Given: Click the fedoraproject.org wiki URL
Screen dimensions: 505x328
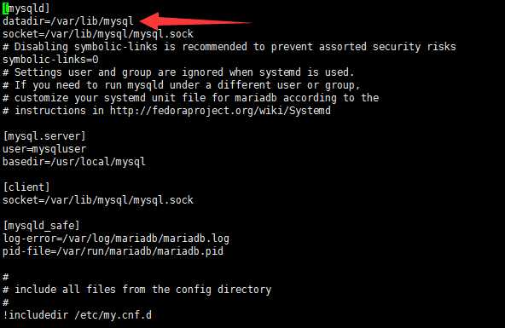Looking at the screenshot, I should pos(220,111).
